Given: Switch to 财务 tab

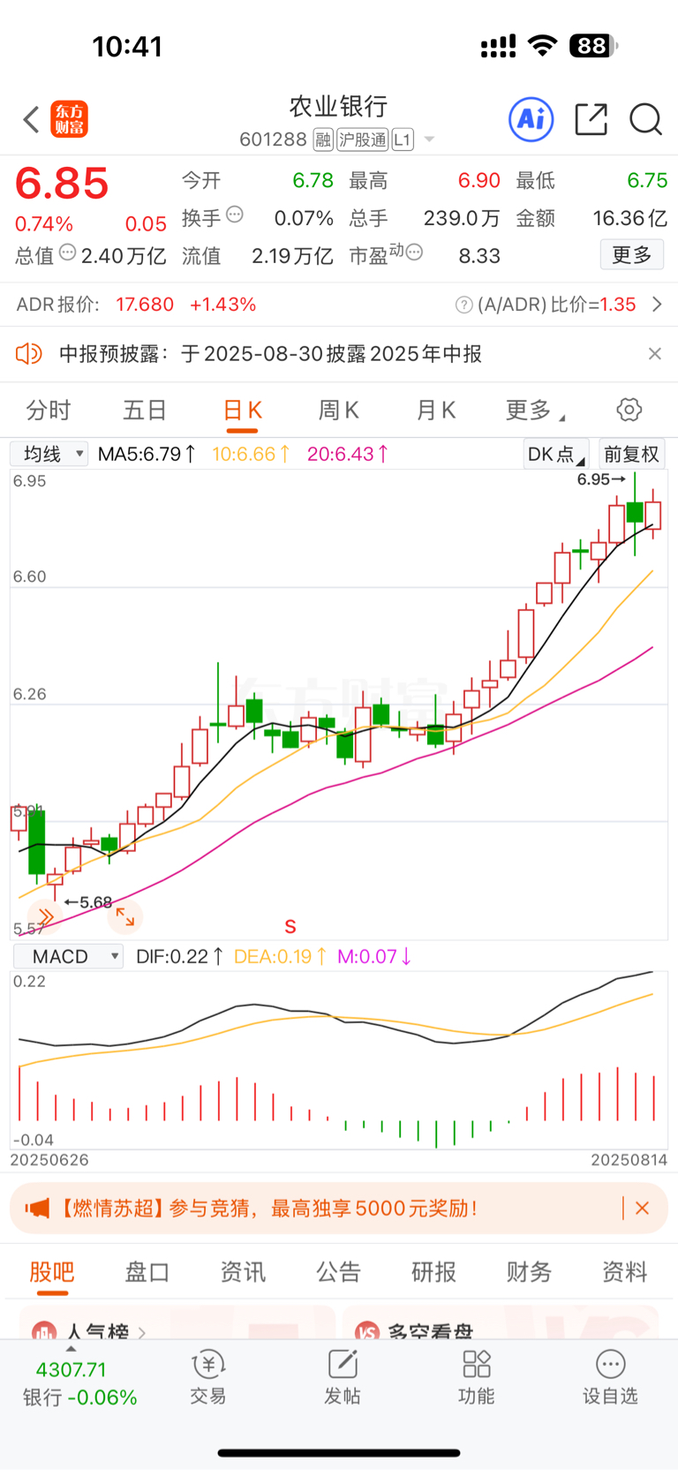Looking at the screenshot, I should coord(530,1271).
